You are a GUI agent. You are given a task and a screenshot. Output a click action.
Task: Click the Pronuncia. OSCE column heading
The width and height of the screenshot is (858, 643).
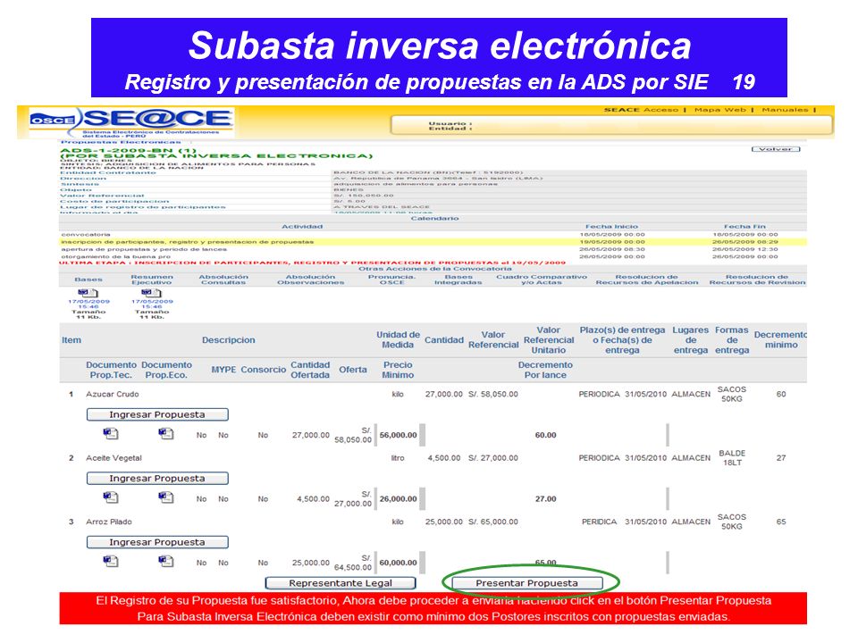coord(391,280)
